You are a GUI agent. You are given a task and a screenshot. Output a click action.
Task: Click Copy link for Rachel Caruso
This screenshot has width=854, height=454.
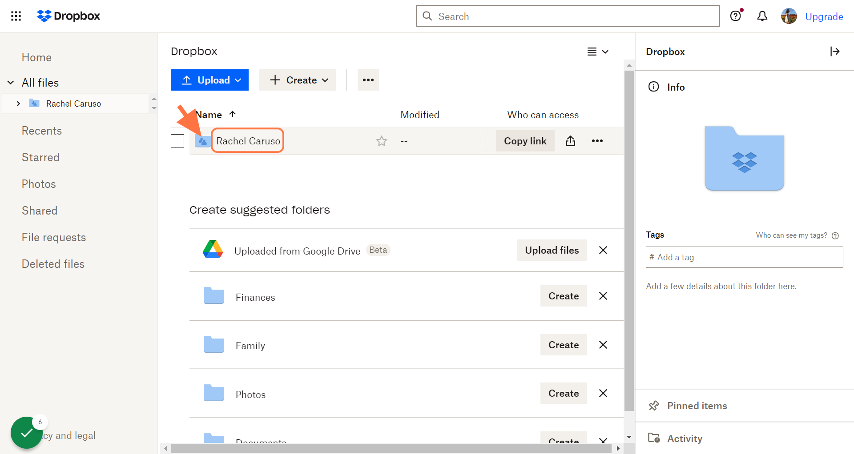point(525,141)
